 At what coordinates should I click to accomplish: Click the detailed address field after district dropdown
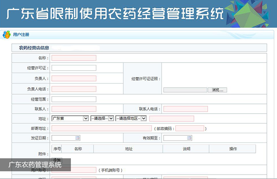[x=171, y=119]
